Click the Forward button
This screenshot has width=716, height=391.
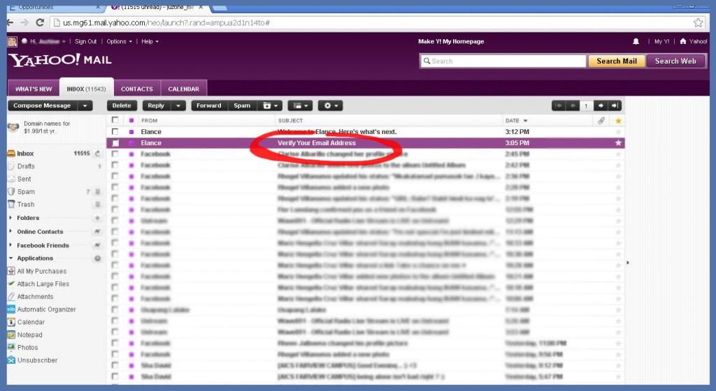(209, 105)
